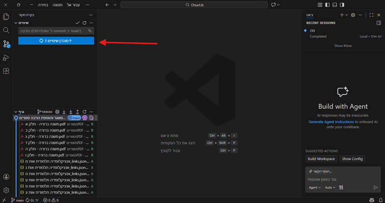Click the Generate Agent Instructions link
385x203 pixels.
point(331,122)
